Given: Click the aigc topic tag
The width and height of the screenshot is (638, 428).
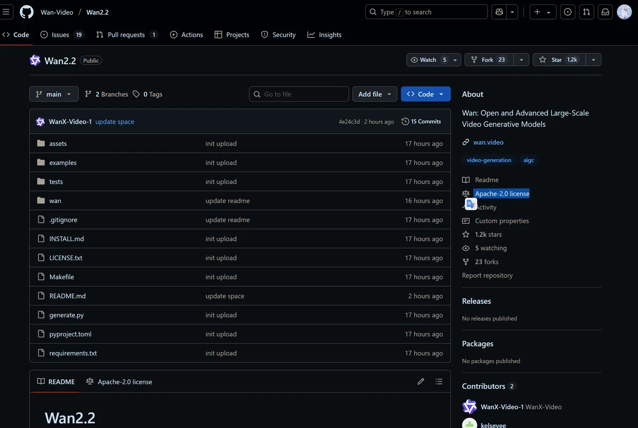Looking at the screenshot, I should [528, 160].
